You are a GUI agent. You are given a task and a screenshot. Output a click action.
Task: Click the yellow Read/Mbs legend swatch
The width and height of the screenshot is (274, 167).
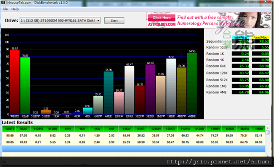coord(260,37)
